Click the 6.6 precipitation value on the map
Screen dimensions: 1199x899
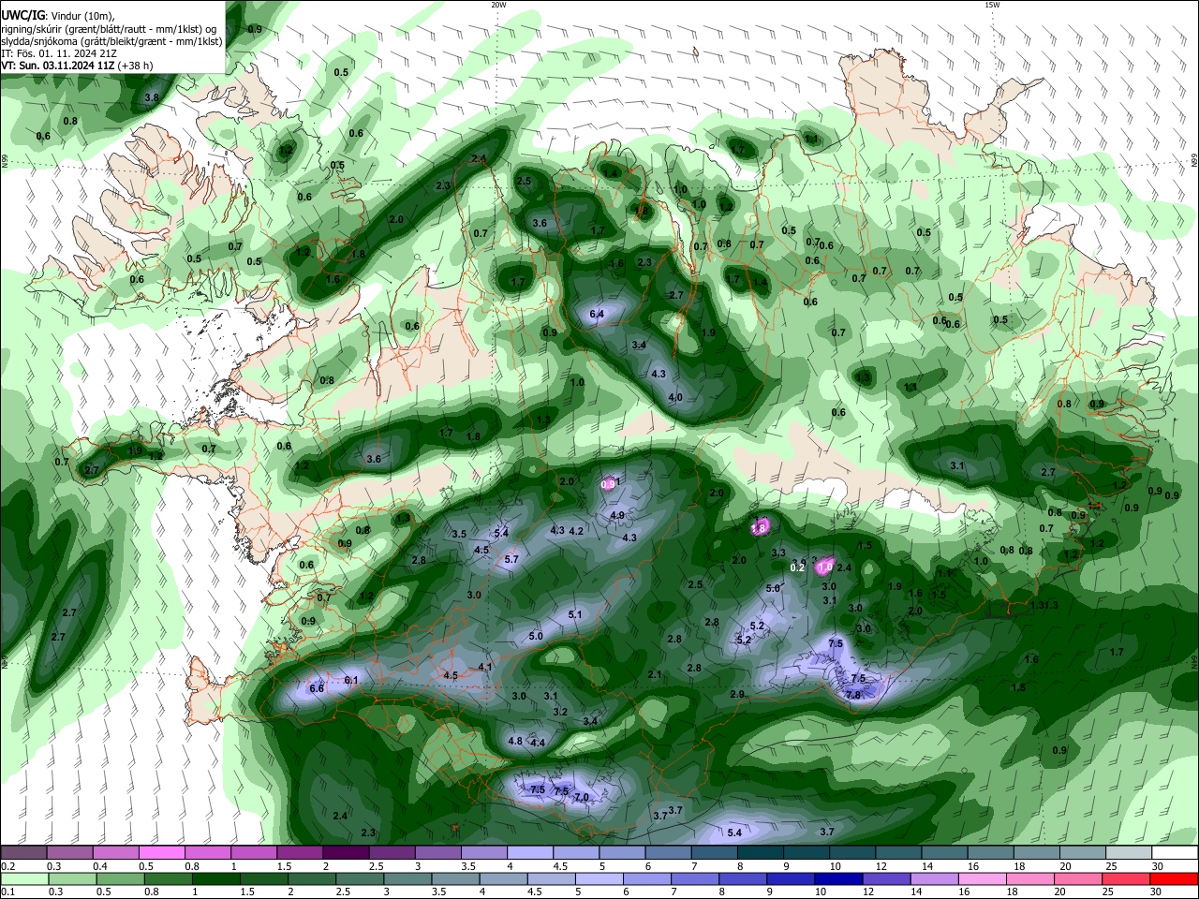click(317, 688)
